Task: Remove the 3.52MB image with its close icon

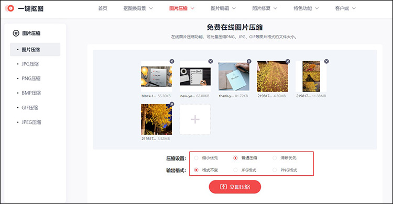Action: coord(172,104)
